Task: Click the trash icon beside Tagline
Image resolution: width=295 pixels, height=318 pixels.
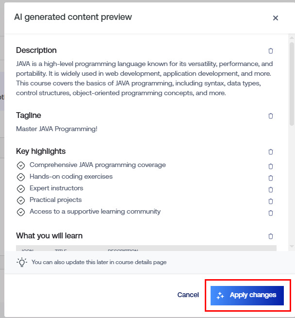Action: 271,116
